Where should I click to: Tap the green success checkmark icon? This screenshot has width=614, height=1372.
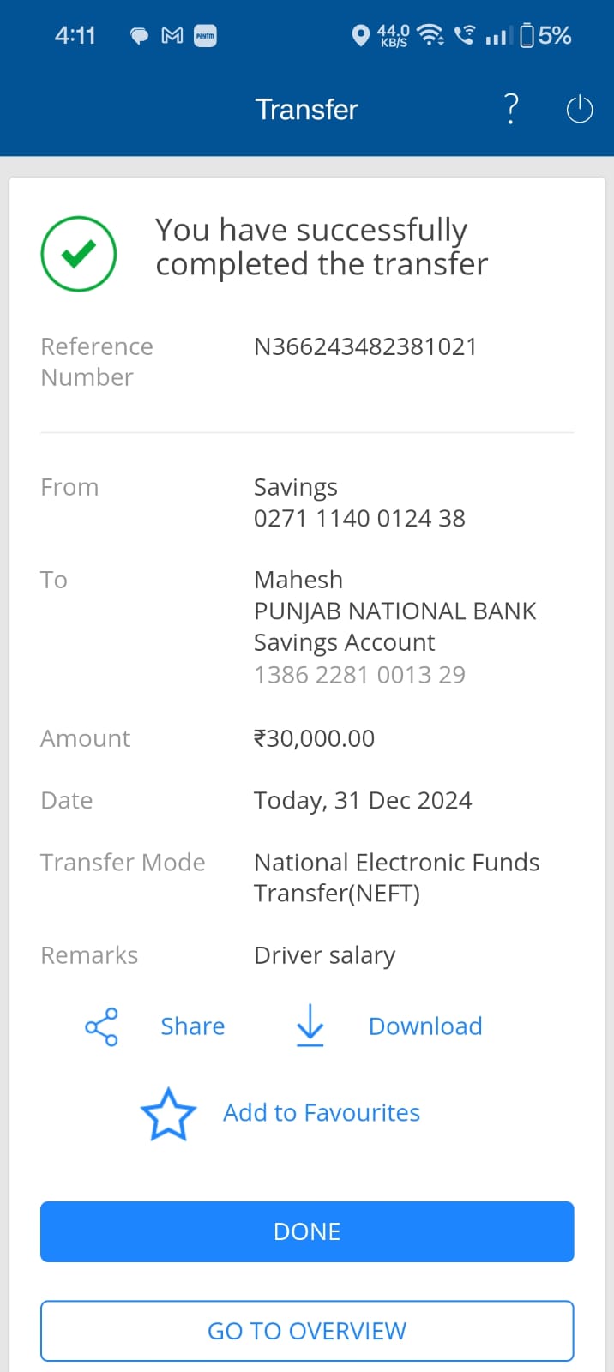(79, 254)
